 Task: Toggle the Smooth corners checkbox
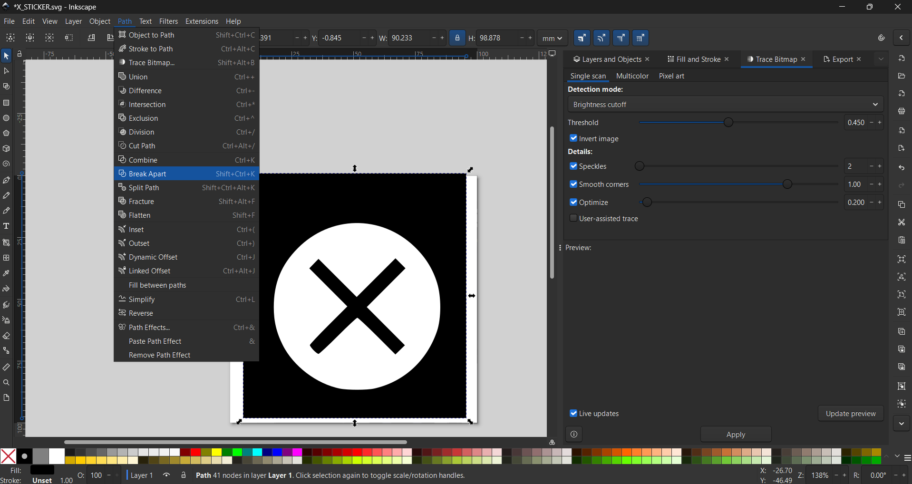coord(573,184)
